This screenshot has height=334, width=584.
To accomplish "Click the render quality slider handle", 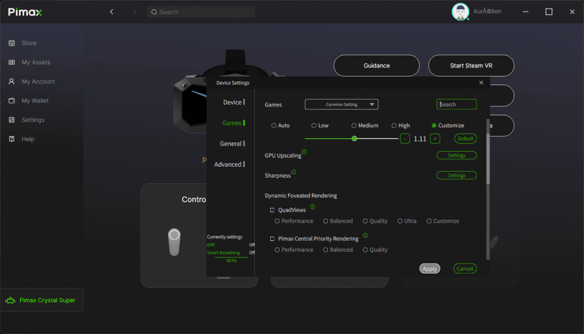I will [x=354, y=139].
